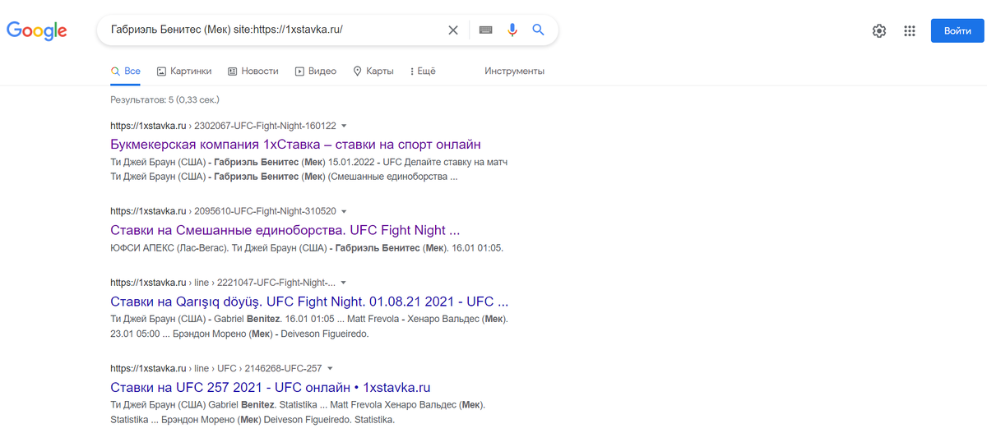The height and width of the screenshot is (433, 987).
Task: Expand arrow next to UFC-Fight-Night-310520 URL
Action: [344, 211]
